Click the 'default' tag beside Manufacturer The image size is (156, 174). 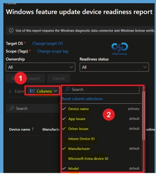pyautogui.click(x=134, y=149)
